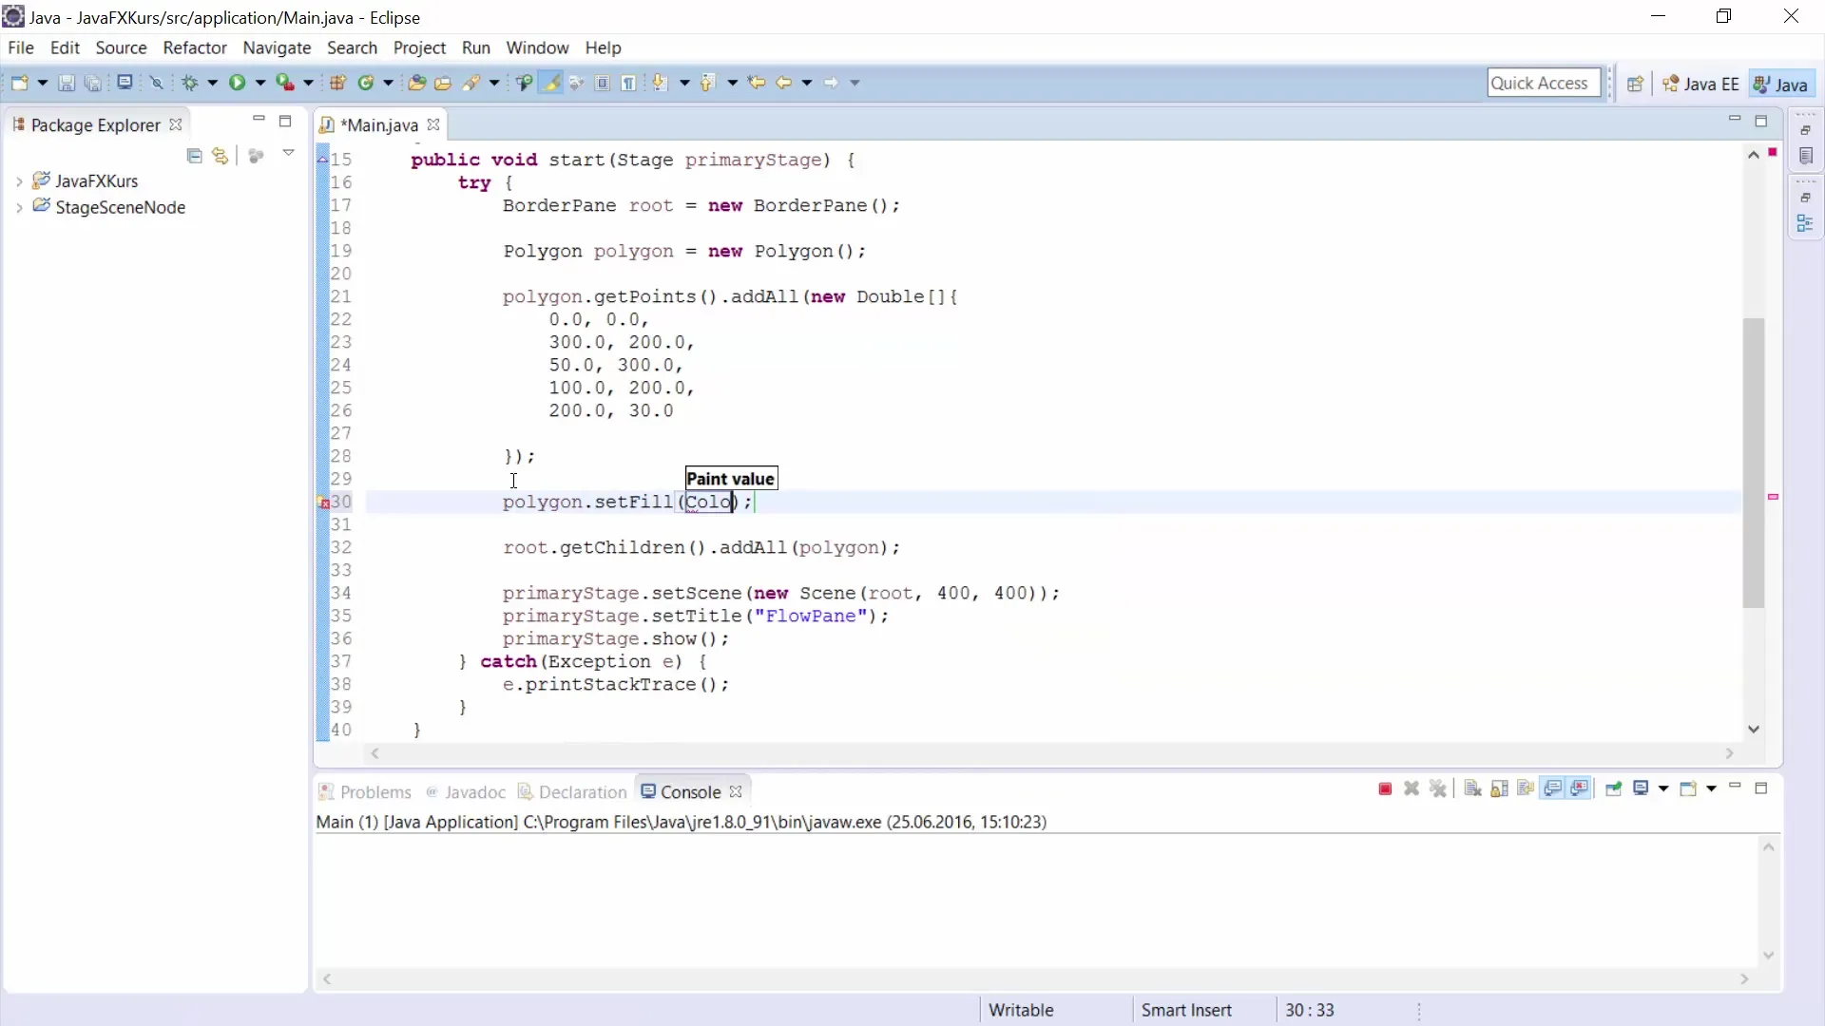1825x1026 pixels.
Task: Click the New Java Class icon
Action: click(x=366, y=83)
